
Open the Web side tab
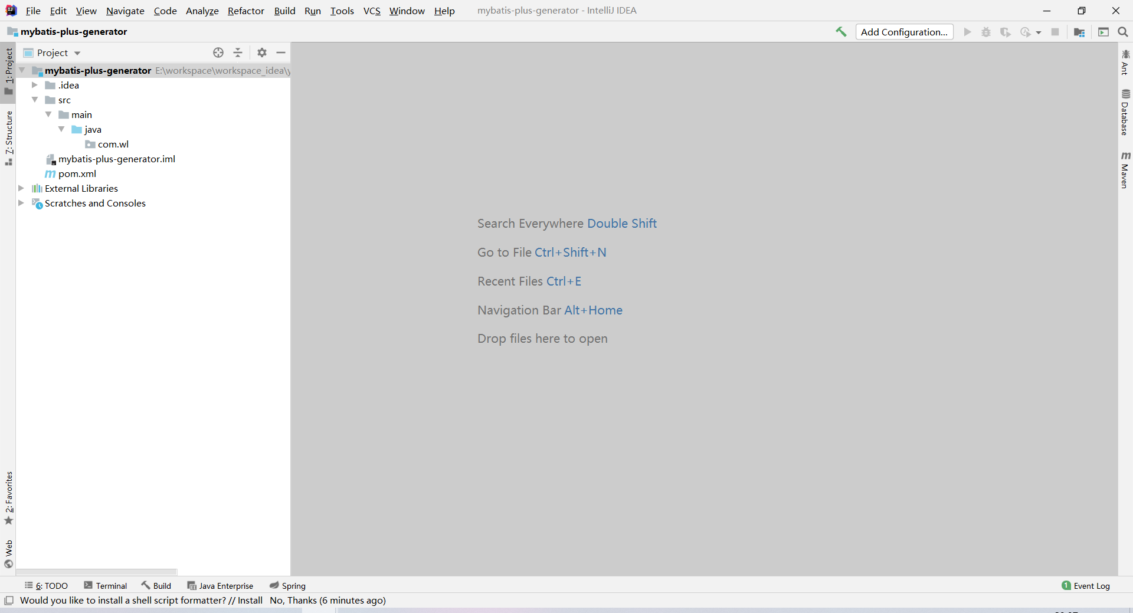pos(8,553)
